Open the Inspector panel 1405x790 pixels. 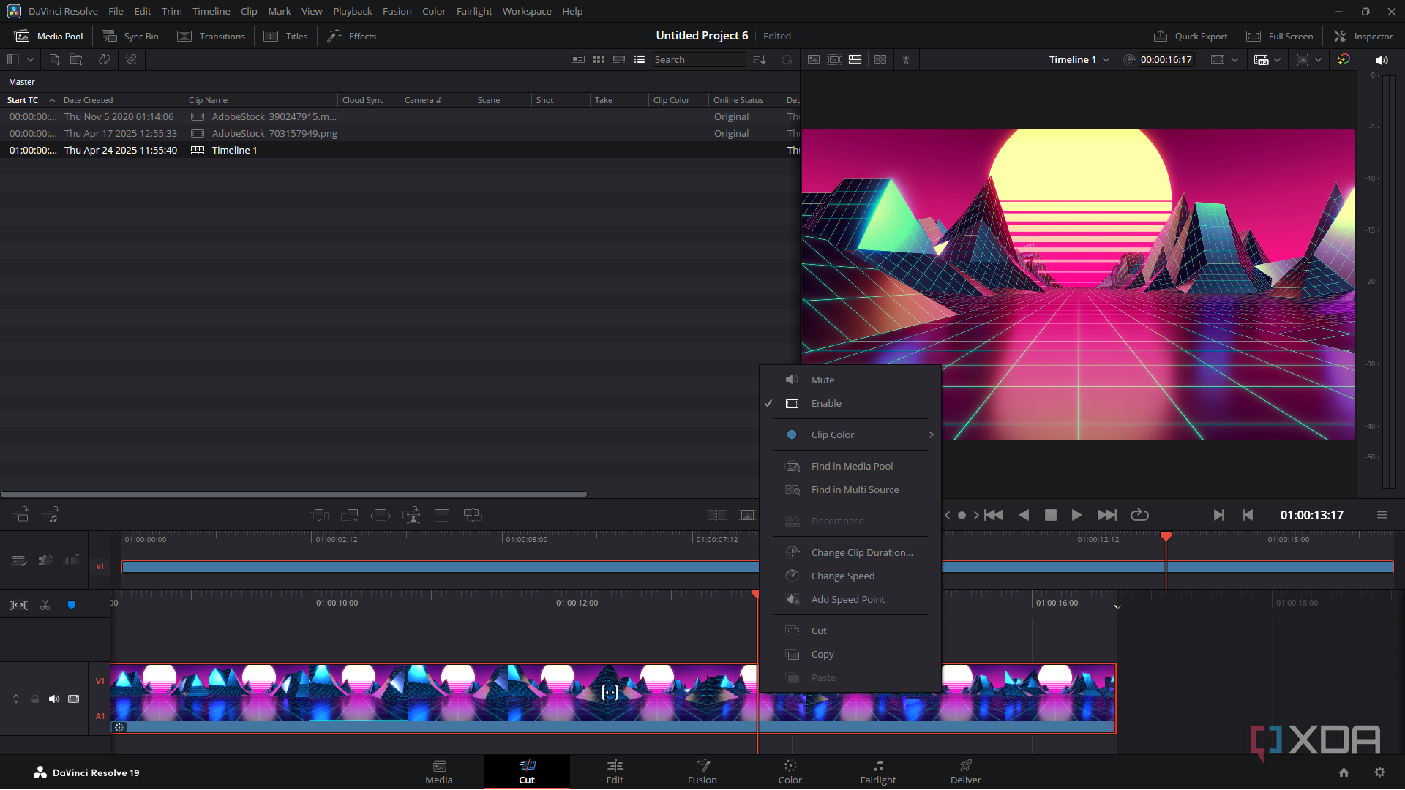tap(1363, 36)
